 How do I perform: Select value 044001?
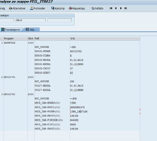pos(74,120)
